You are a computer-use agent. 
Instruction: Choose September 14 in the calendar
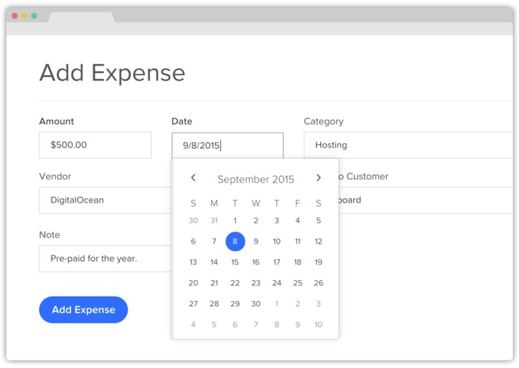[x=214, y=262]
